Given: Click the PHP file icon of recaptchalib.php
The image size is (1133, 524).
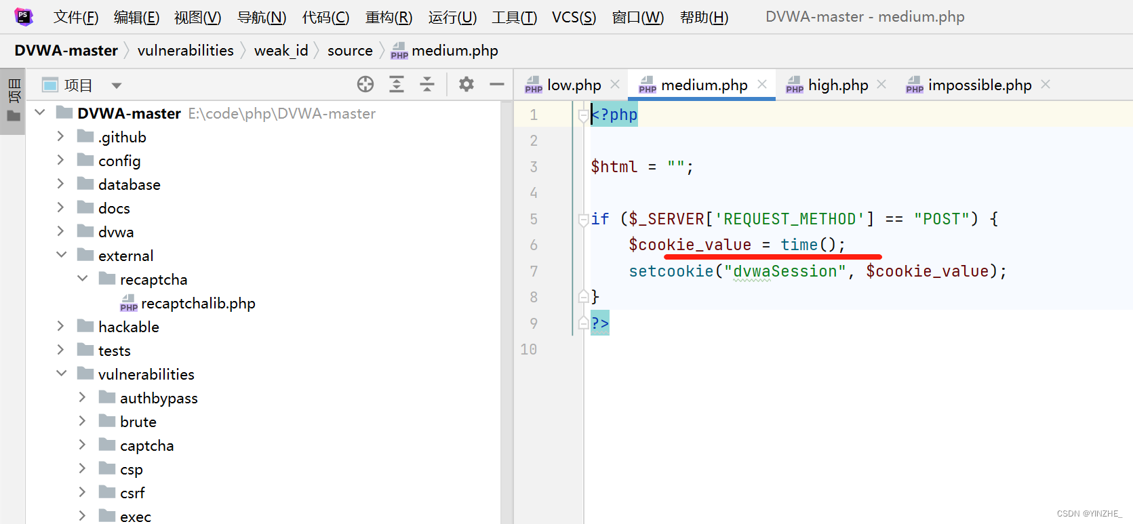Looking at the screenshot, I should click(x=129, y=303).
